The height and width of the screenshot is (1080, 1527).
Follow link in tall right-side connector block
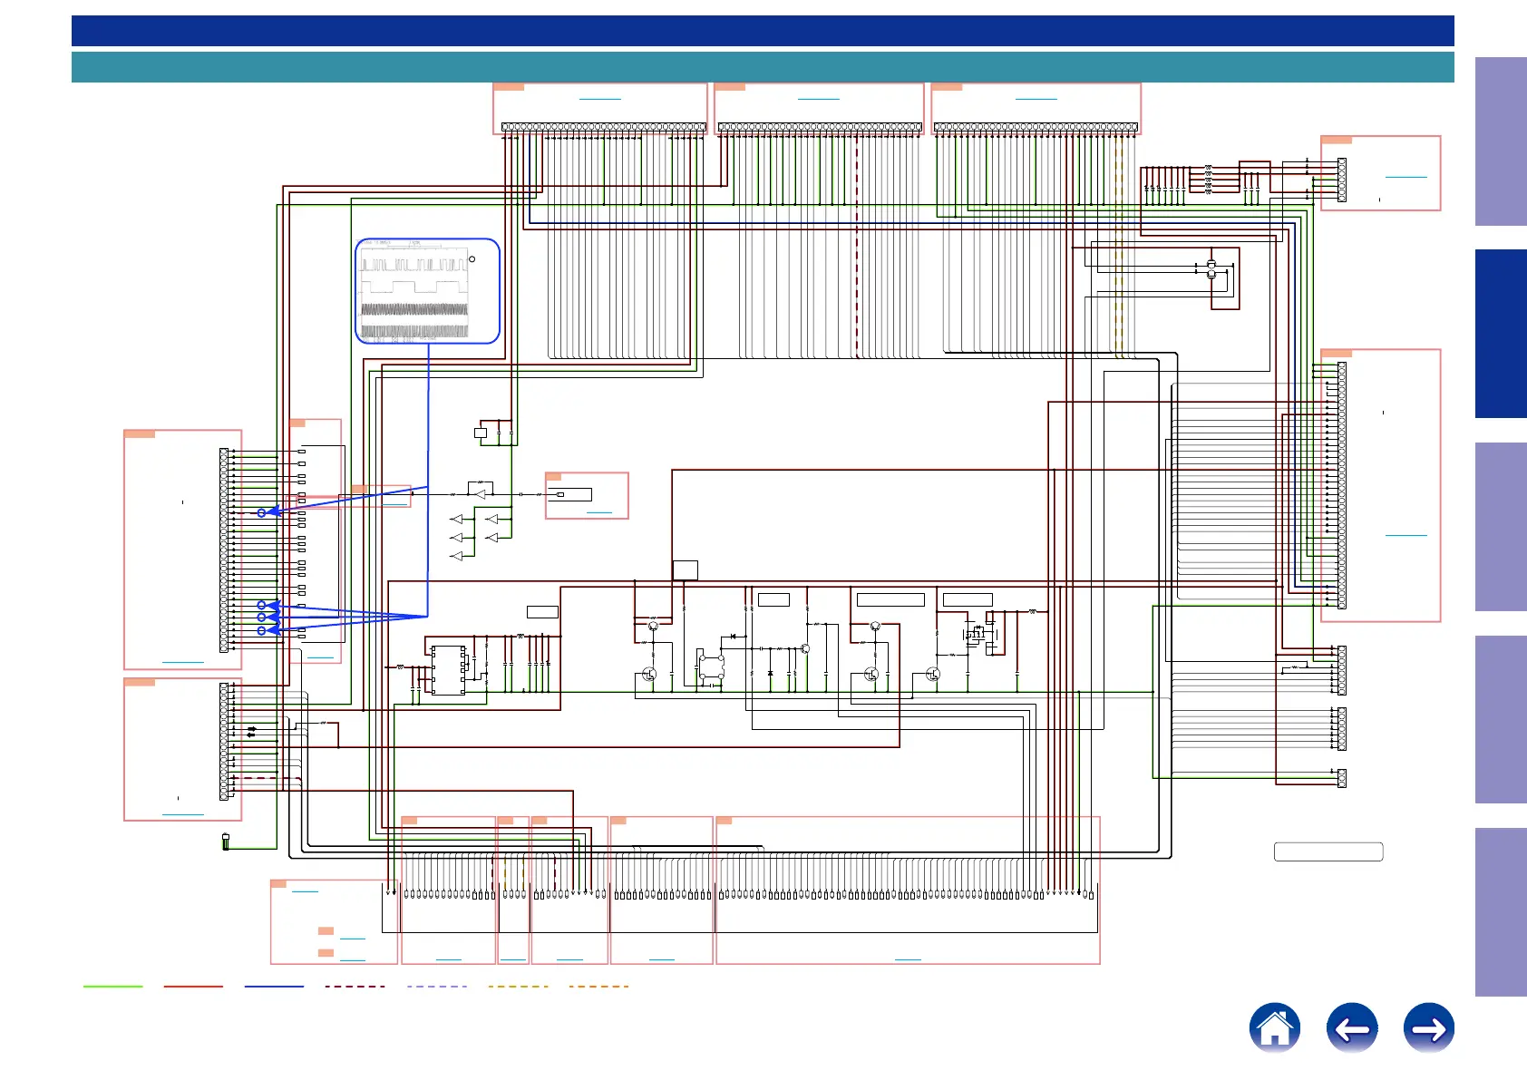(1405, 535)
